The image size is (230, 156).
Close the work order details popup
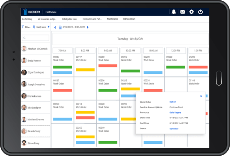coord(201,96)
